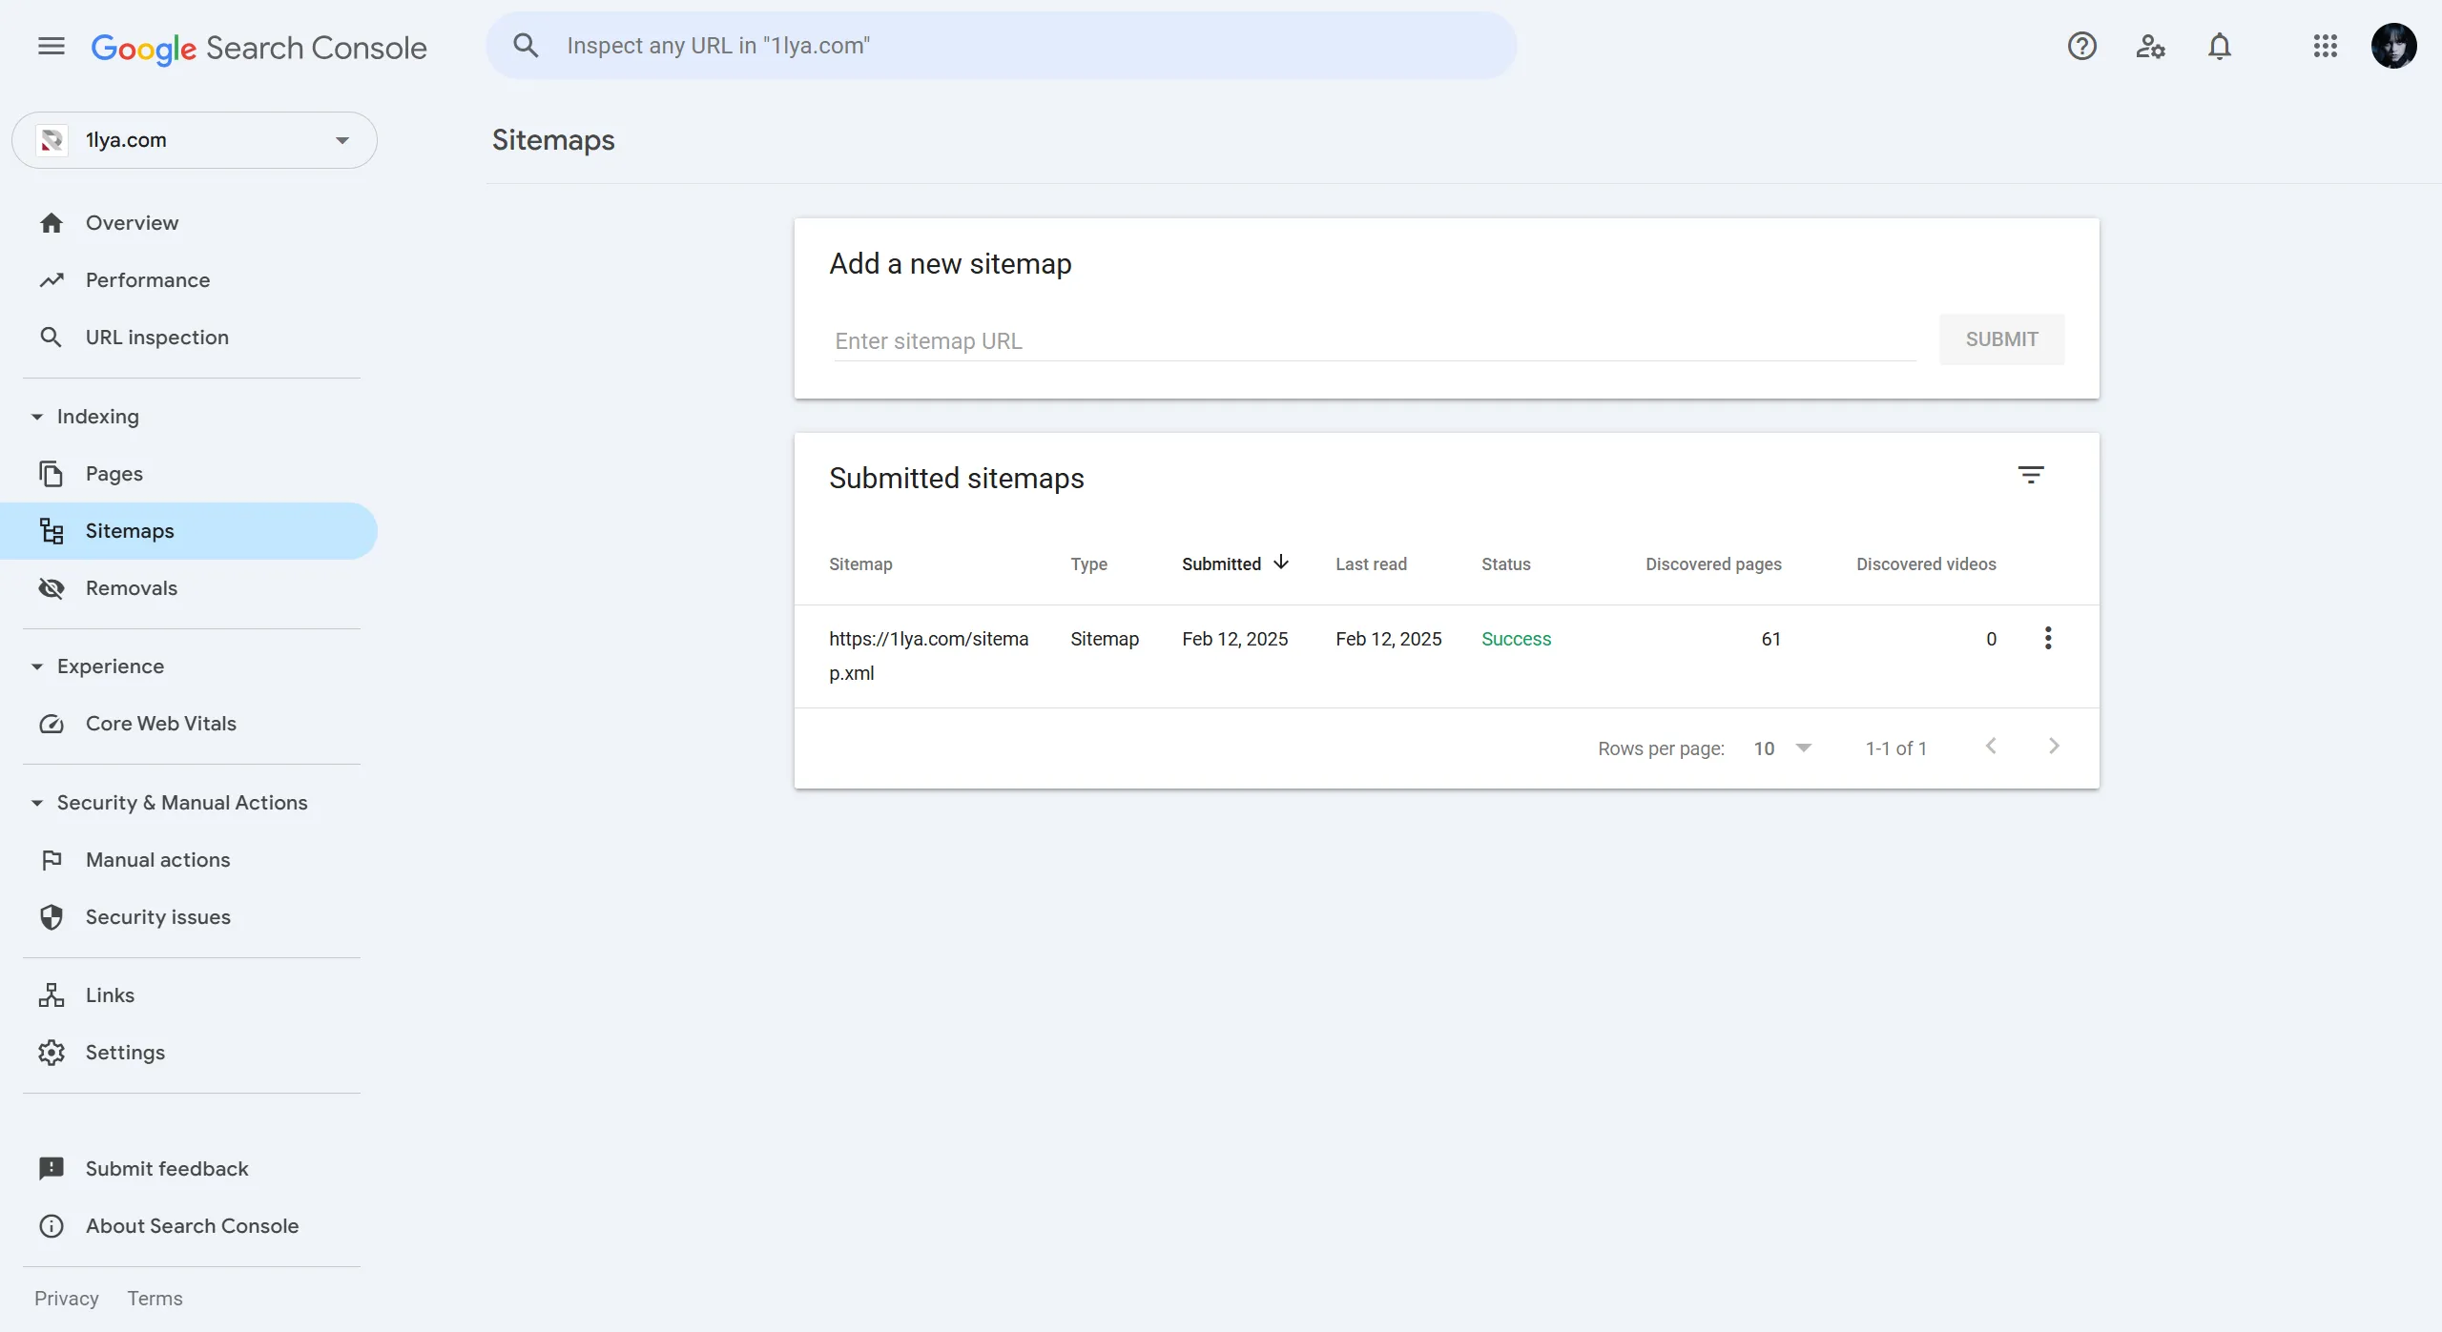
Task: Open the Performance report
Action: tap(148, 280)
